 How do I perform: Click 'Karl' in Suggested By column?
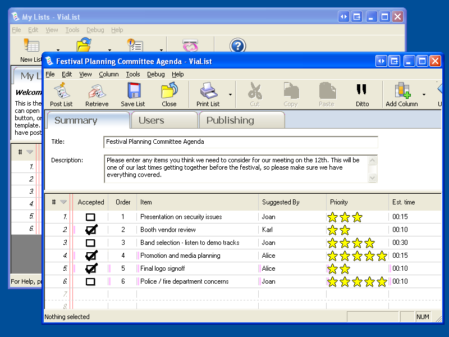tap(267, 230)
